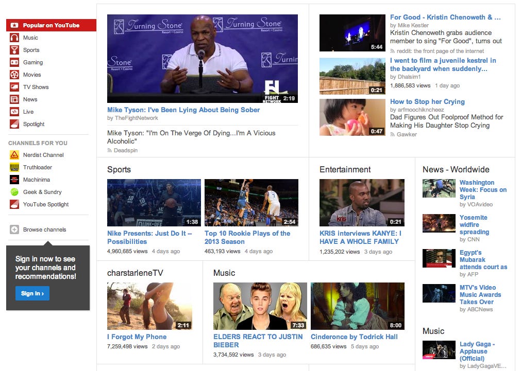Play the Yosemite wildfire news thumbnail

[x=439, y=223]
